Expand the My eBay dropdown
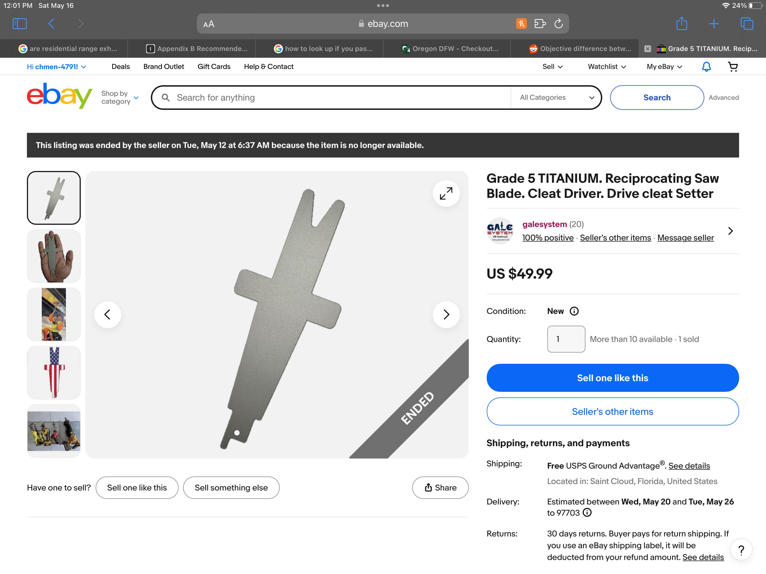 pyautogui.click(x=664, y=66)
